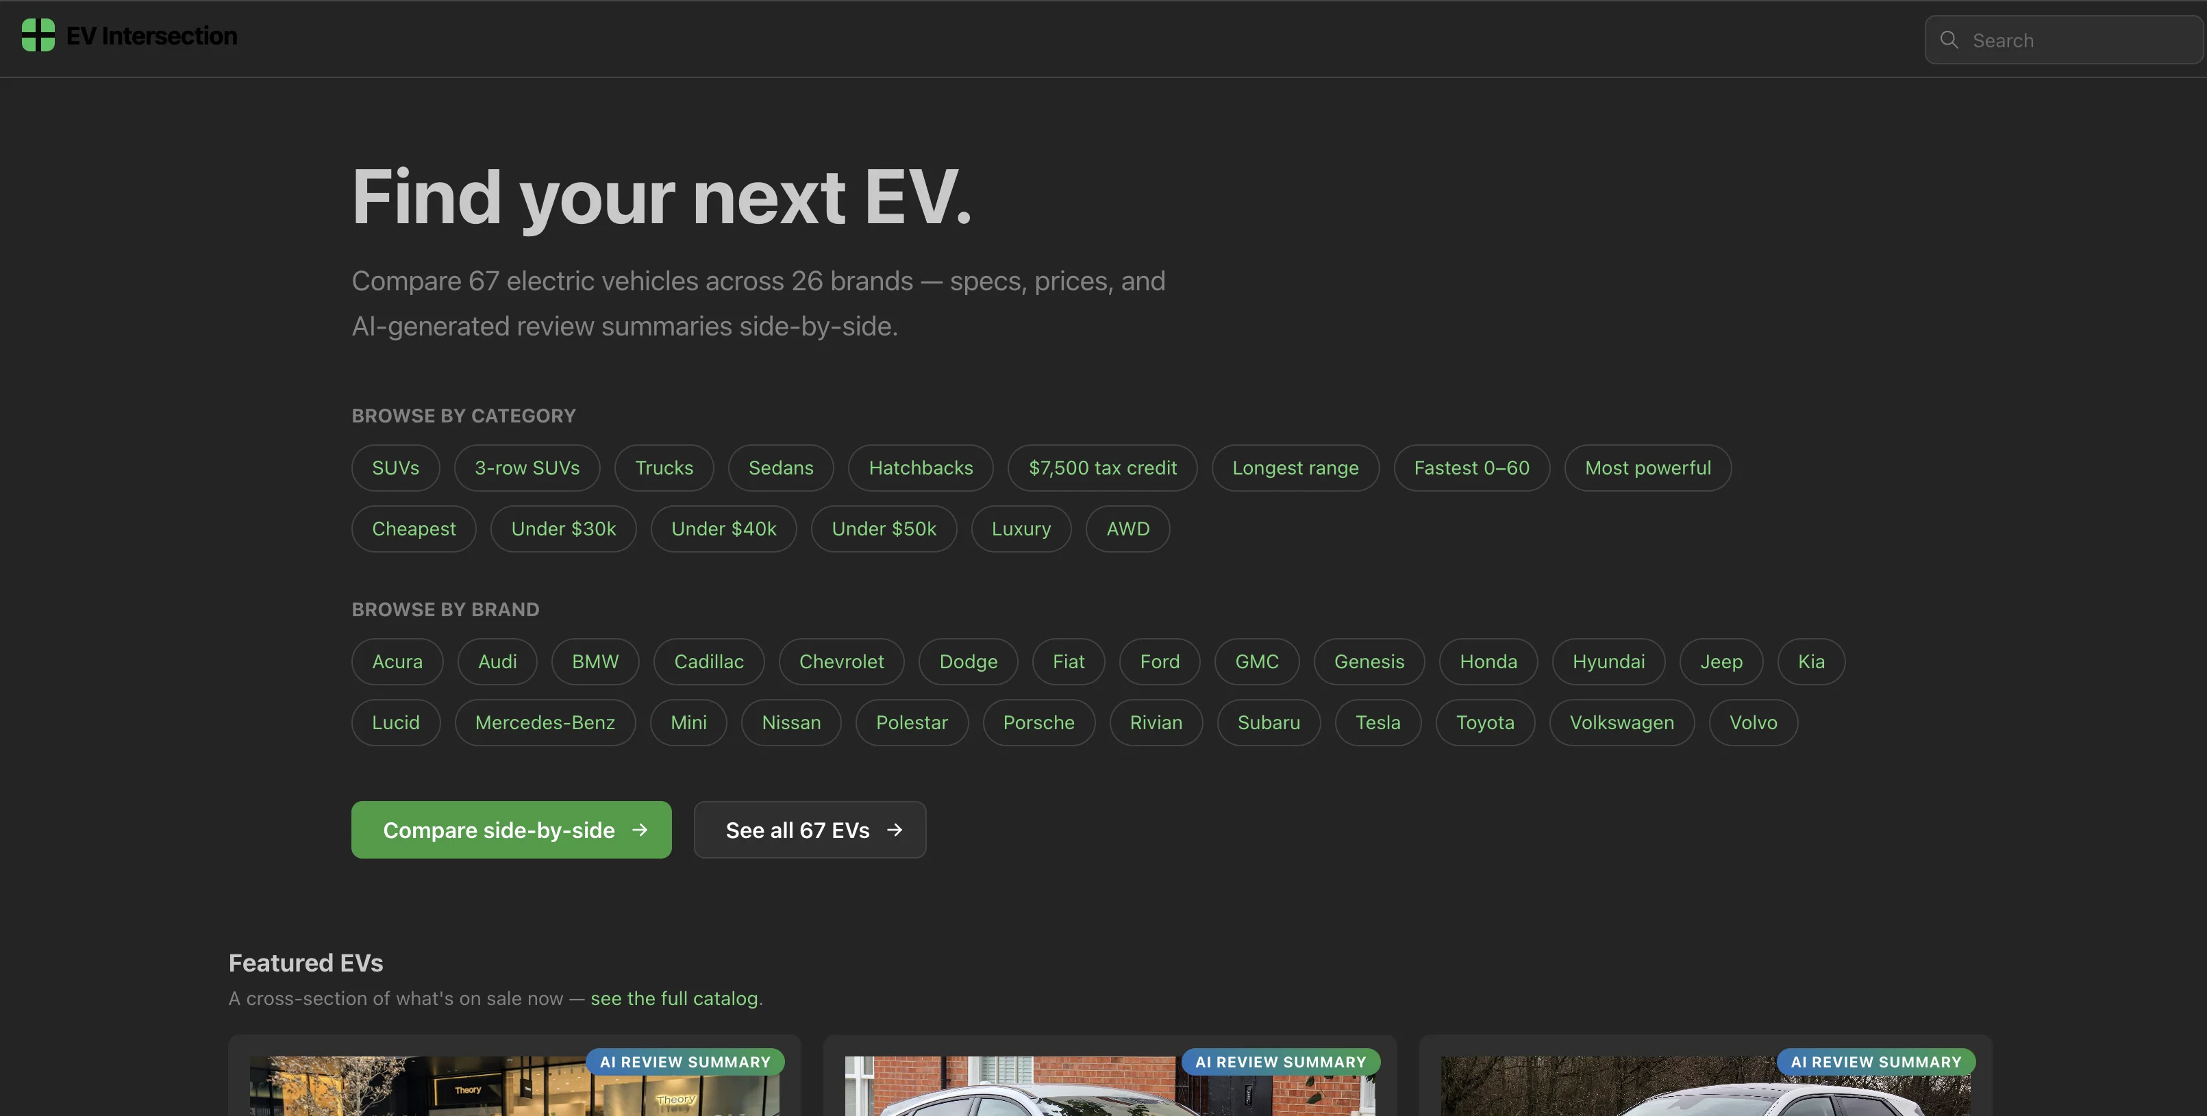Open the Luxury category
2207x1116 pixels.
point(1021,529)
